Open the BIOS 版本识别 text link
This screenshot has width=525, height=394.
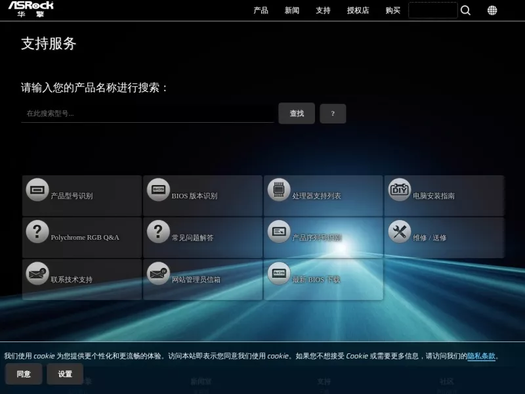click(x=194, y=196)
